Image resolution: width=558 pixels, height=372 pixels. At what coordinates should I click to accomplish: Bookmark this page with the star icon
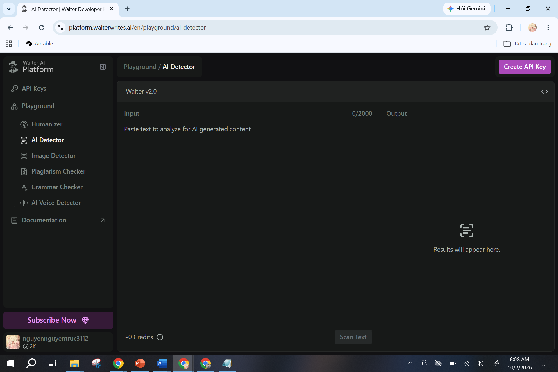pos(487,28)
